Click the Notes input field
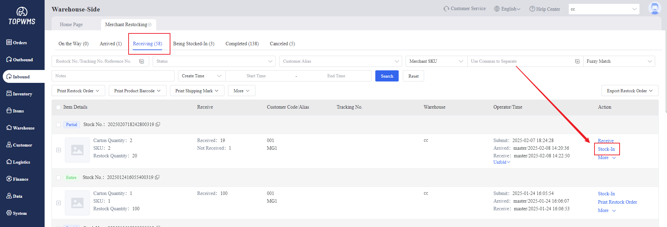Screen dimensions: 667x227 pos(113,76)
